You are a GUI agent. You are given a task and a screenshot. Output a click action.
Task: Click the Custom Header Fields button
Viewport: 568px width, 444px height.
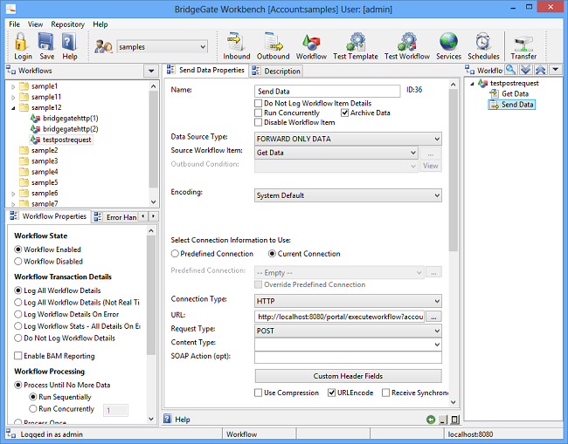[347, 376]
